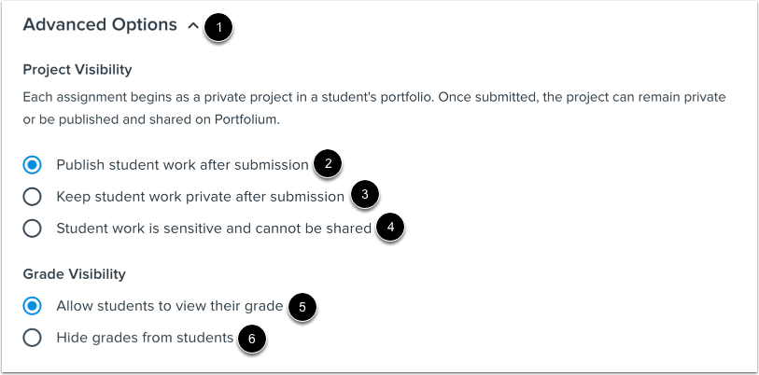Select radio for sensitive work cannot be shared
The image size is (759, 375).
pyautogui.click(x=33, y=228)
